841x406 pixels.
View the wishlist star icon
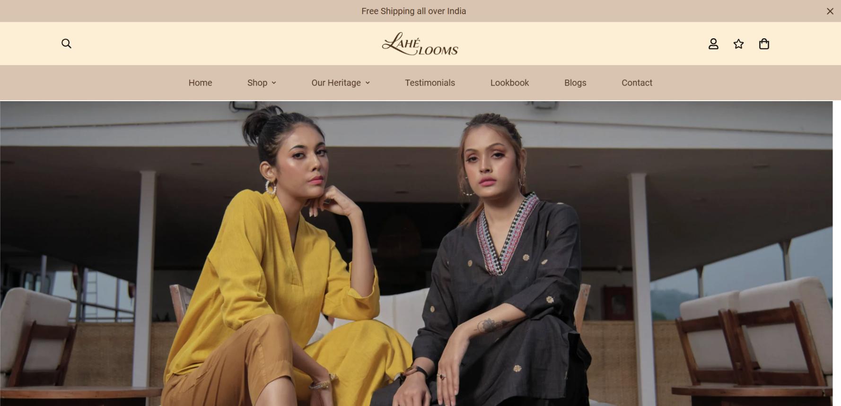(738, 44)
